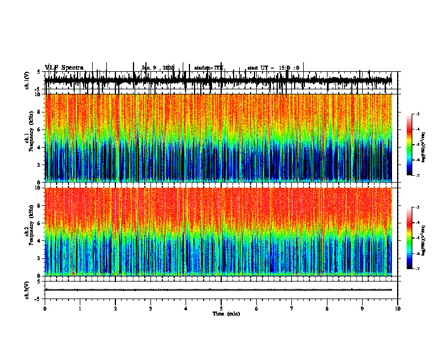Click inside the ch.1 spectrogram panel
Image resolution: width=448 pixels, height=346 pixels.
click(x=218, y=138)
